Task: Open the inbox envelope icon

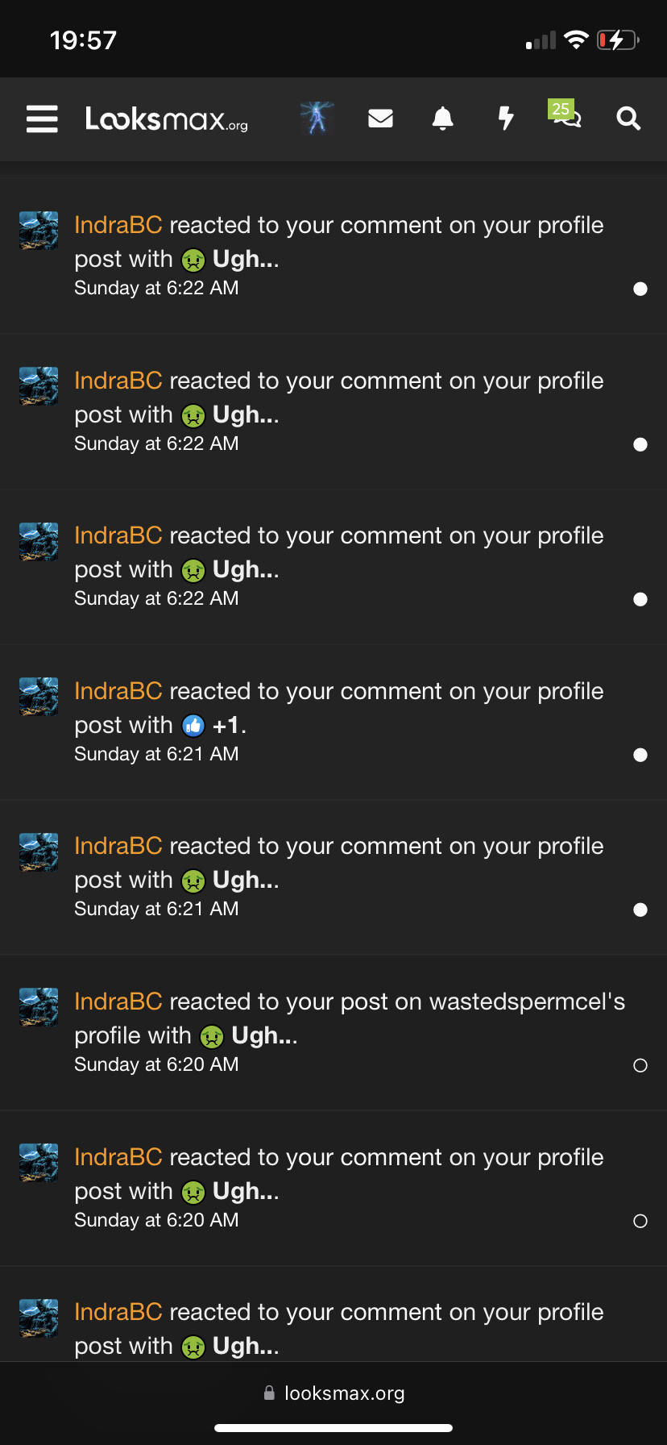Action: pos(380,119)
